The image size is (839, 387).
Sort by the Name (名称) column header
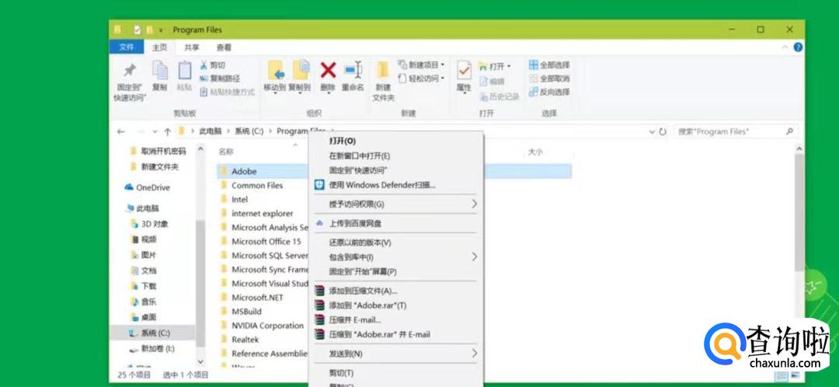pos(226,152)
